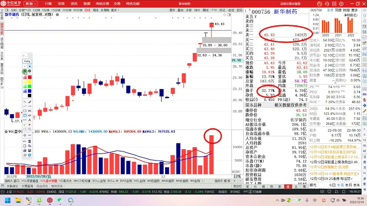
Task: Select the BOLL-M indicator tab
Action: pos(113,181)
